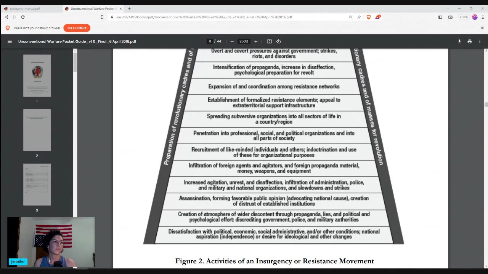Download the PDF file
The width and height of the screenshot is (488, 274).
(x=459, y=41)
